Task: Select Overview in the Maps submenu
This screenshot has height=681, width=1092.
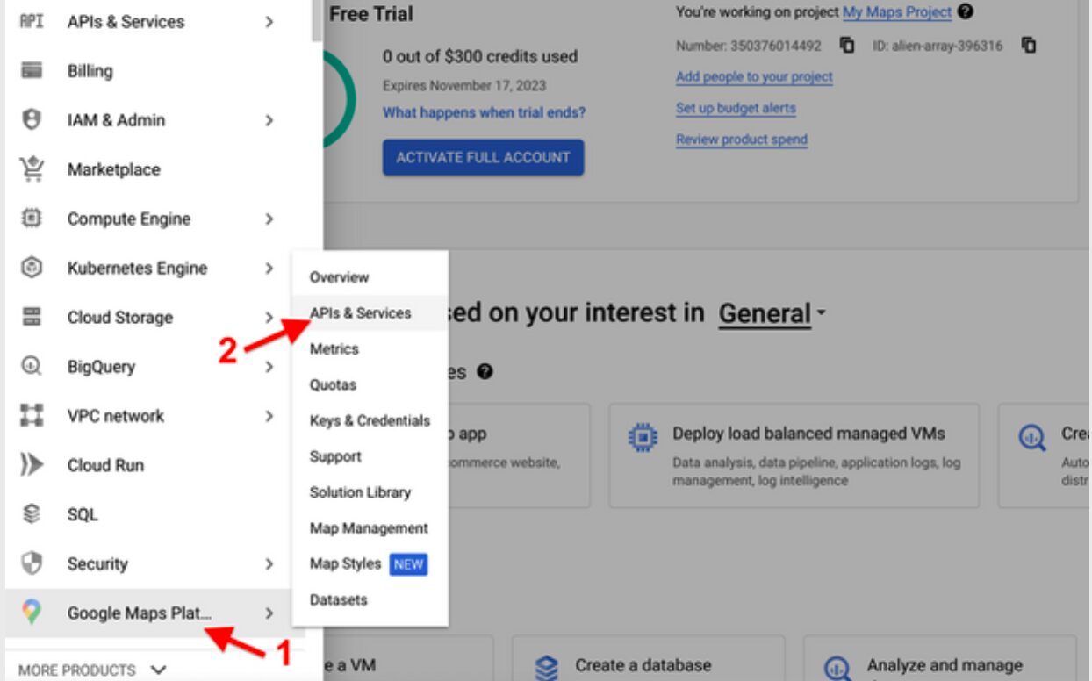Action: point(370,277)
